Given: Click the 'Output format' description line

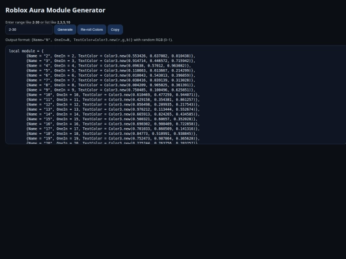Looking at the screenshot, I should click(89, 40).
